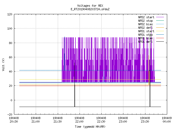The width and height of the screenshot is (172, 129).
Task: Click the x-axis tick label 190408 20:30
Action: pyautogui.click(x=14, y=120)
